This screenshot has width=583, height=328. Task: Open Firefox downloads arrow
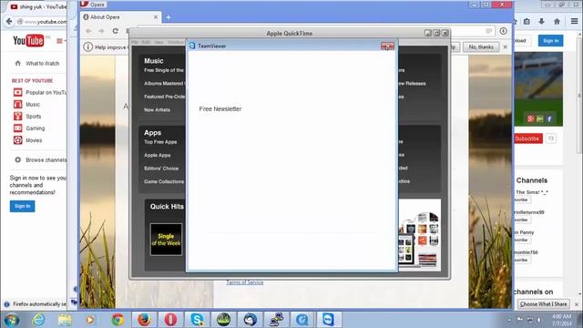(542, 22)
